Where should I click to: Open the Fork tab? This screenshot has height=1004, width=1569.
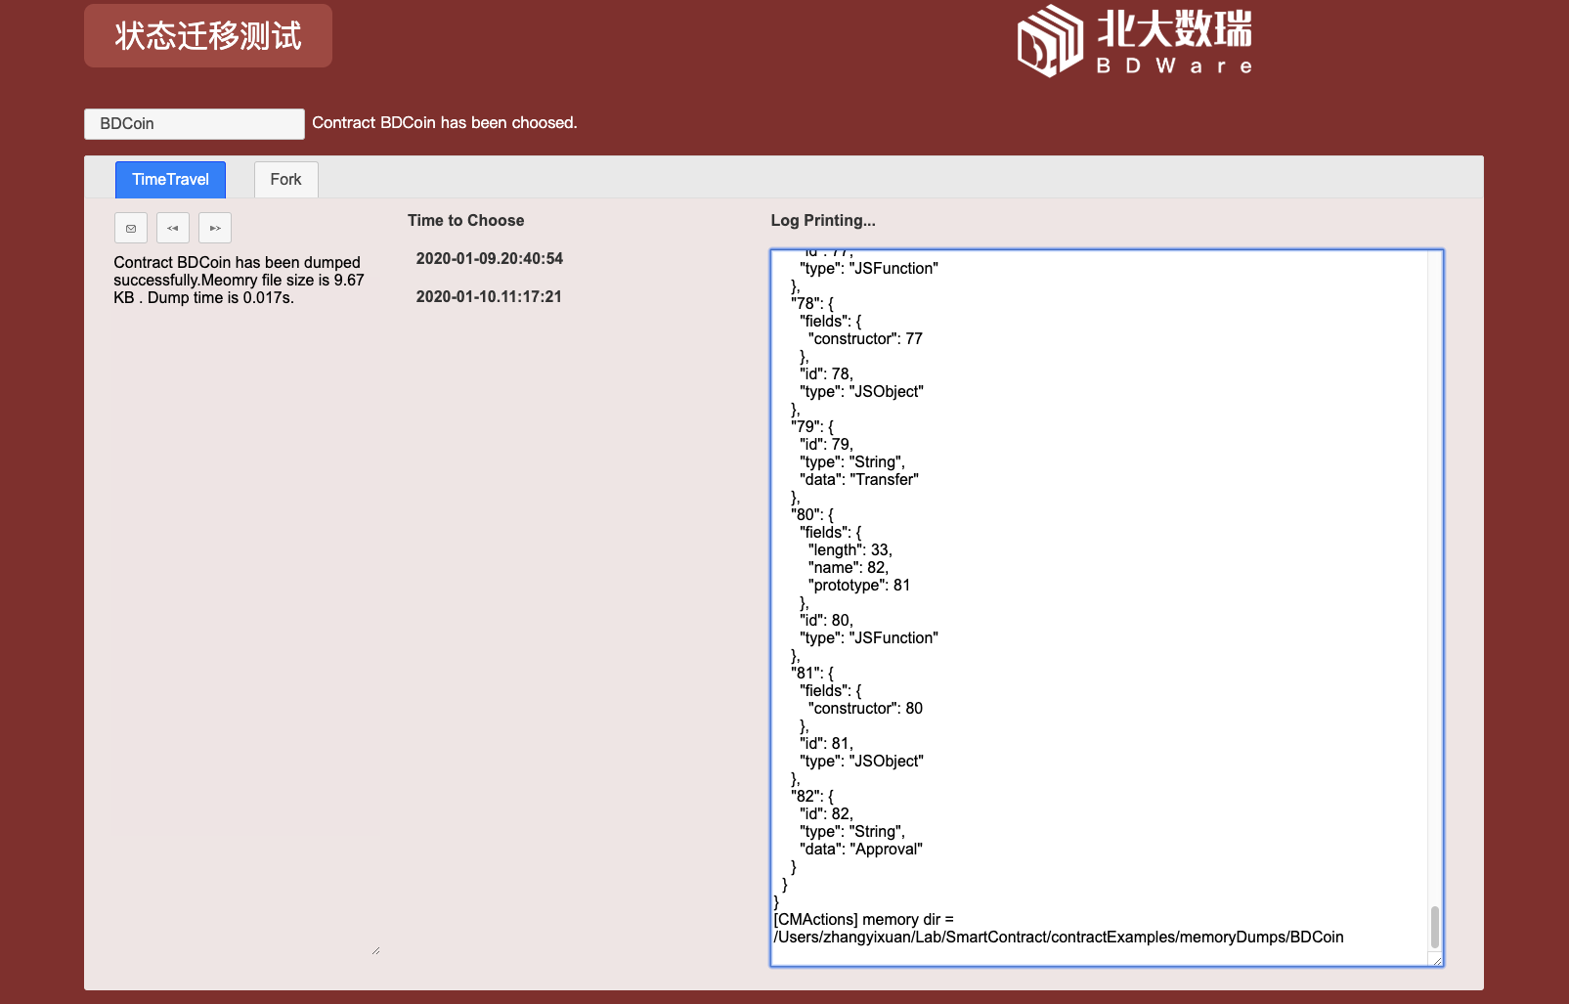(285, 180)
